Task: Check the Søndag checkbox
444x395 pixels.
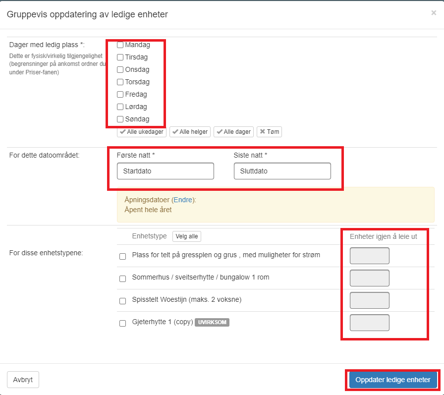Action: (120, 119)
